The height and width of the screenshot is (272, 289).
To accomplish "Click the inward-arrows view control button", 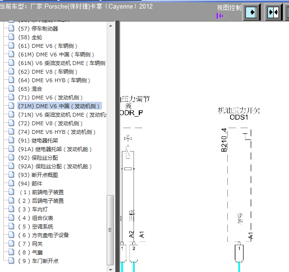I will [274, 12].
